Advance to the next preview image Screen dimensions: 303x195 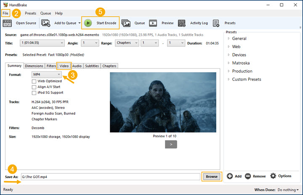(171, 144)
